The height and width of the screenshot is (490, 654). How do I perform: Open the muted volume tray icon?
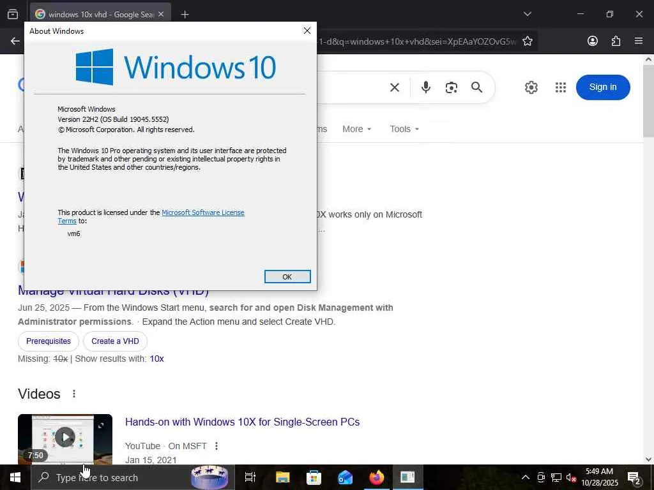[571, 477]
